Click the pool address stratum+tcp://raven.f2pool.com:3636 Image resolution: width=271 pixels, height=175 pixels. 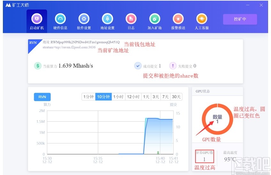tap(69, 47)
